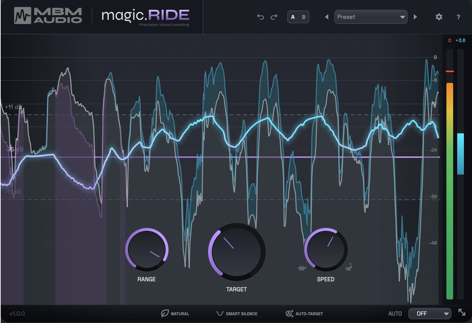472x323 pixels.
Task: Open help with the question mark
Action: [x=458, y=17]
